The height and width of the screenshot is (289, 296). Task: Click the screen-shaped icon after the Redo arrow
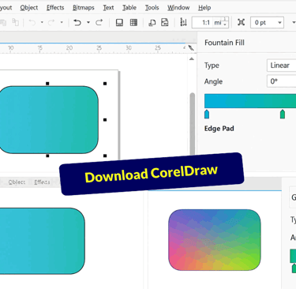pyautogui.click(x=119, y=23)
